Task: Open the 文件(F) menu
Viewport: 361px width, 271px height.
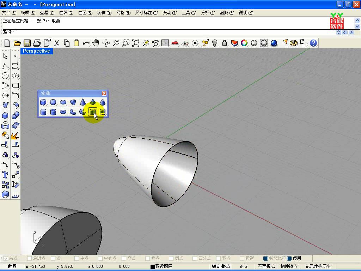Action: click(x=9, y=13)
